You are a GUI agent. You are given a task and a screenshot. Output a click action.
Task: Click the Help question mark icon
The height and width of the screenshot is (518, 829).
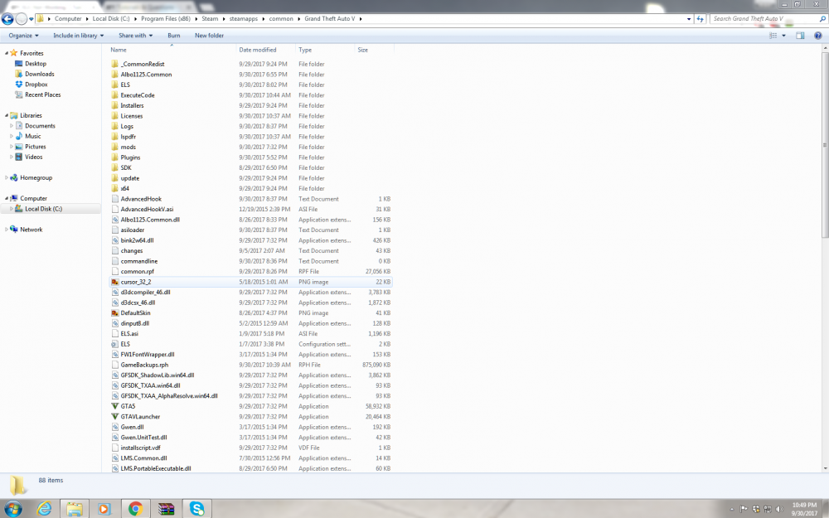[818, 36]
